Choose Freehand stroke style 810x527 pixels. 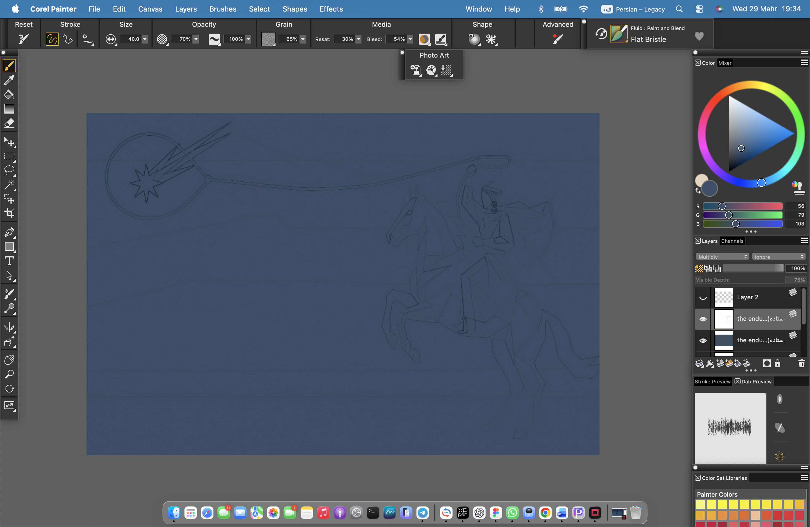[x=52, y=39]
